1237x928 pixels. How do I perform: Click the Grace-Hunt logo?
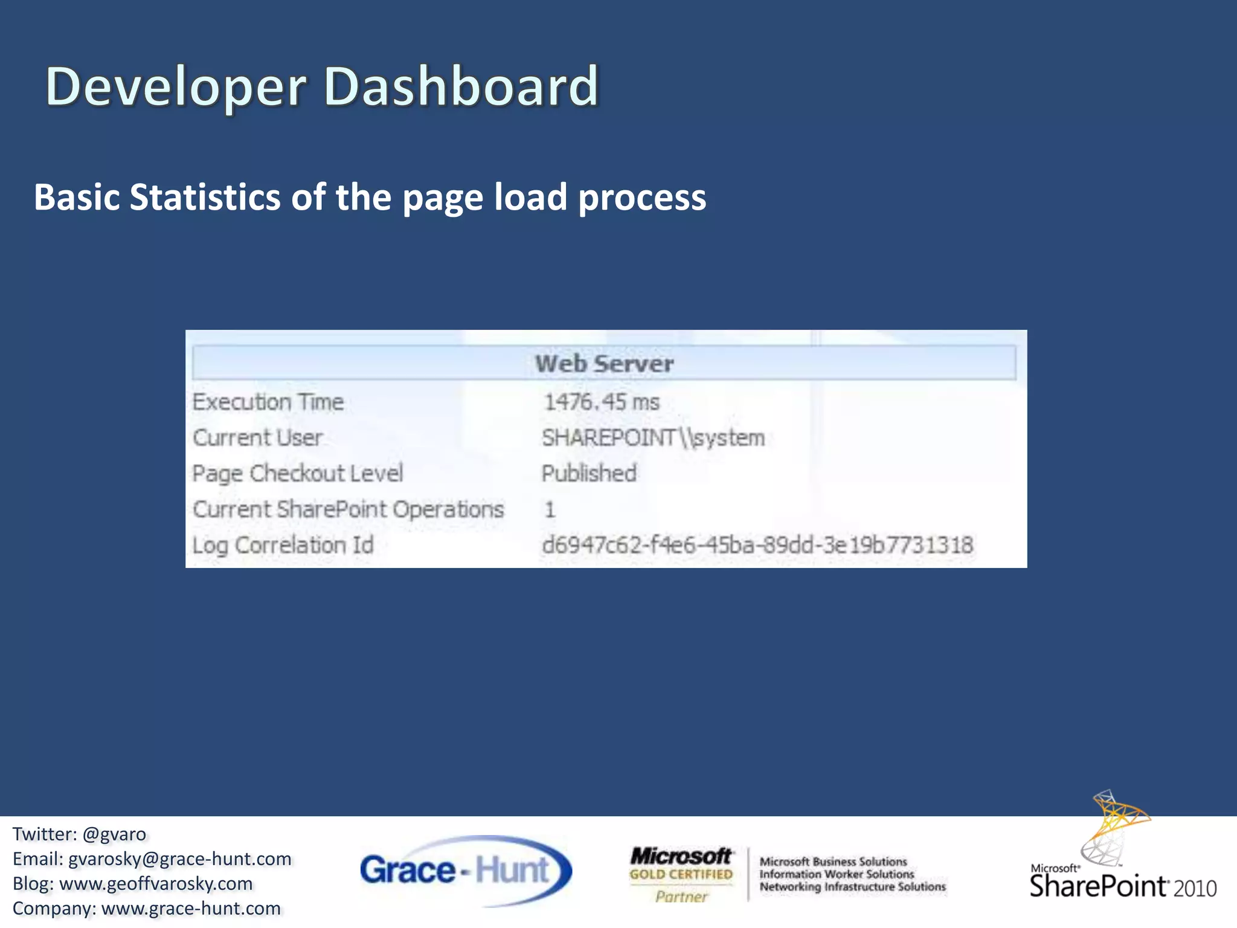[464, 870]
